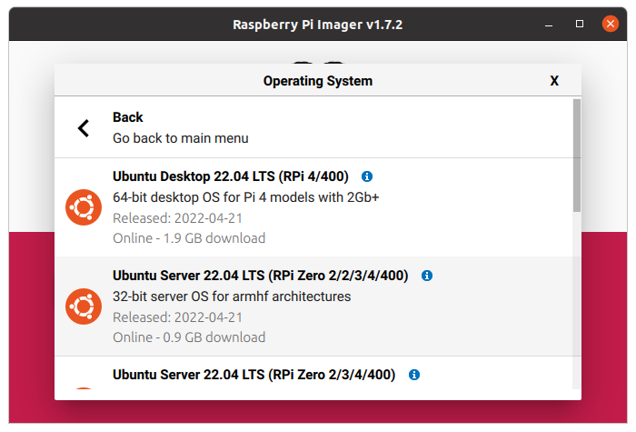Click the Back label text

tap(128, 117)
